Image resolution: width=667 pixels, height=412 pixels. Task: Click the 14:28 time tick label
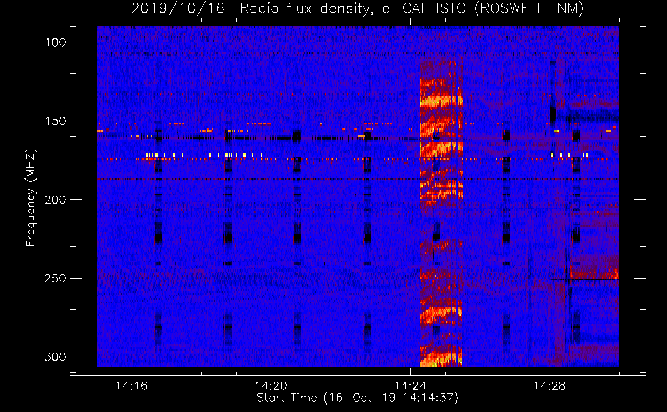pyautogui.click(x=550, y=386)
